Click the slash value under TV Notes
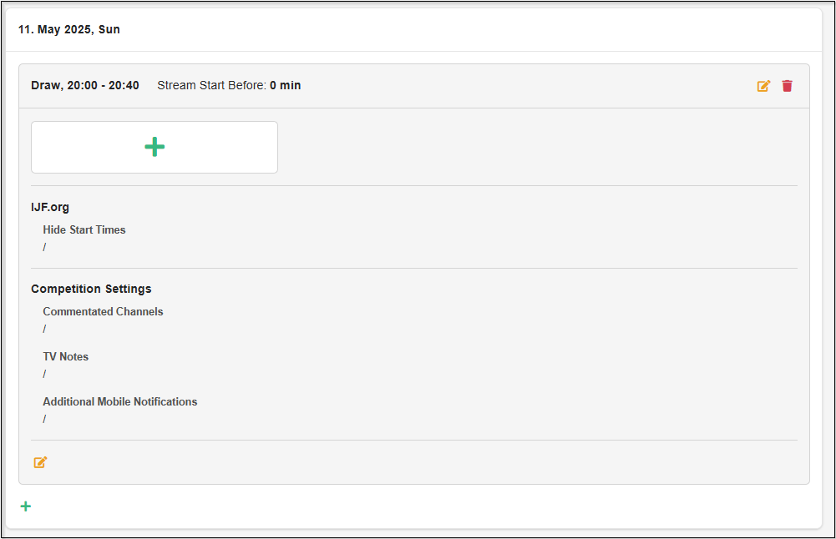Image resolution: width=836 pixels, height=539 pixels. tap(45, 374)
